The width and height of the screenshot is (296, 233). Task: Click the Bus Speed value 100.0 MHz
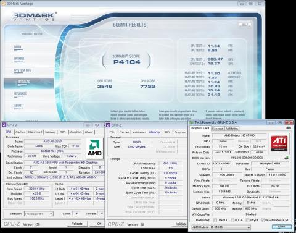click(36, 198)
